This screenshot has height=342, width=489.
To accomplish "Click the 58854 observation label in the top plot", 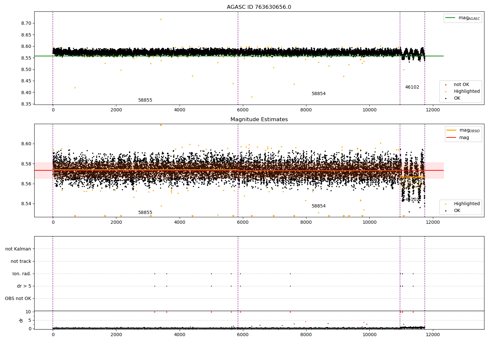I will pyautogui.click(x=319, y=94).
